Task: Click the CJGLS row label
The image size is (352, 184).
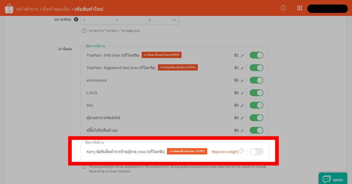Action: [x=92, y=93]
